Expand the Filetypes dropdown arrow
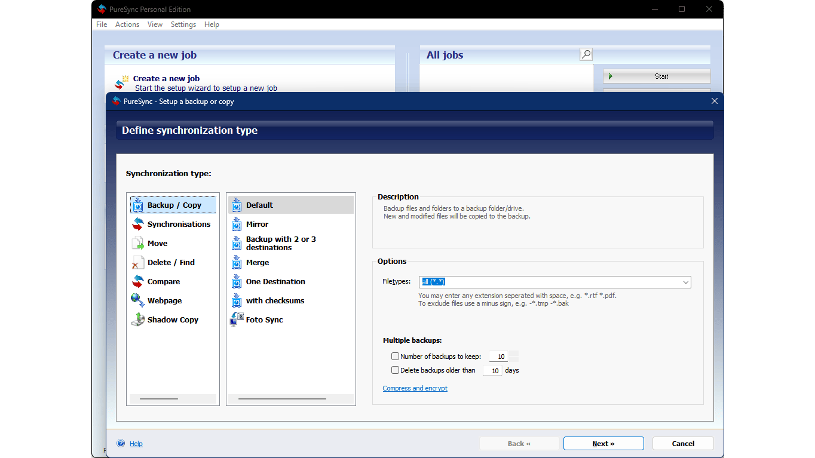The height and width of the screenshot is (458, 815). (x=685, y=282)
